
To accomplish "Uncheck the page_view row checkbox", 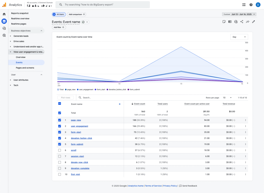I will [60, 120].
